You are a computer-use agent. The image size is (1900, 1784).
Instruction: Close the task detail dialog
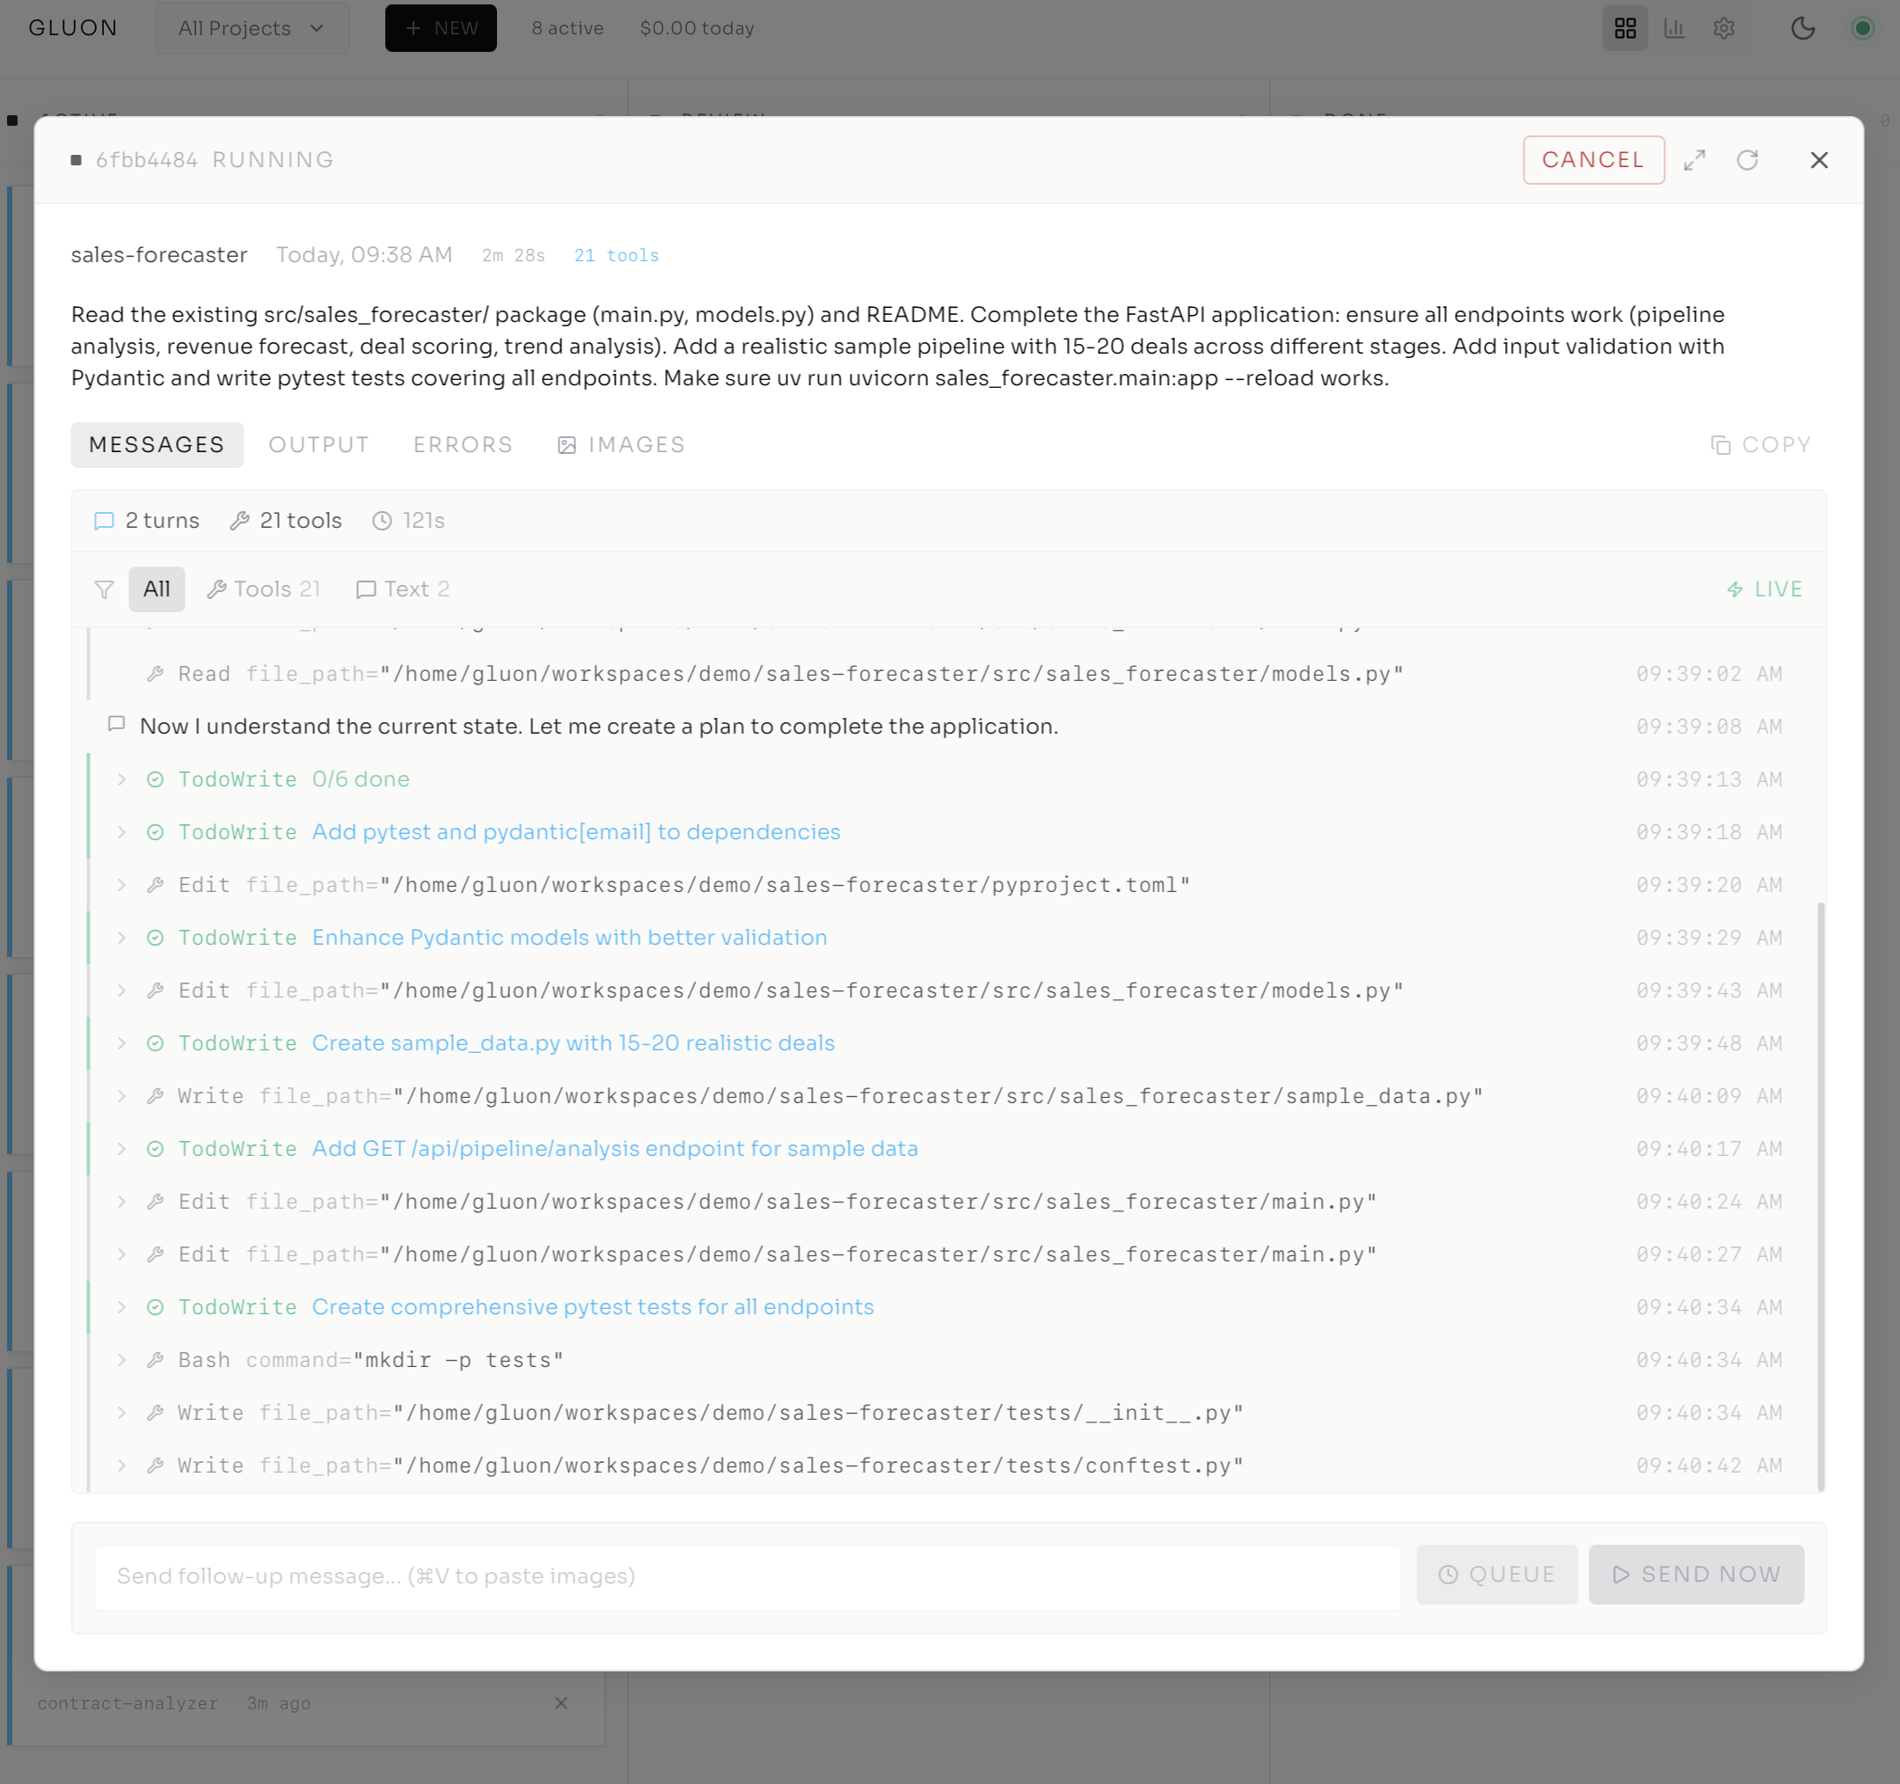pyautogui.click(x=1819, y=160)
